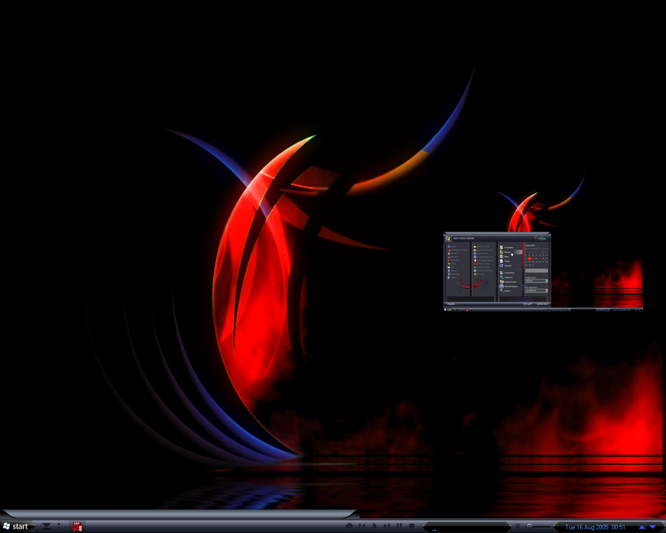
Task: Skip to the previous track
Action: tap(362, 526)
